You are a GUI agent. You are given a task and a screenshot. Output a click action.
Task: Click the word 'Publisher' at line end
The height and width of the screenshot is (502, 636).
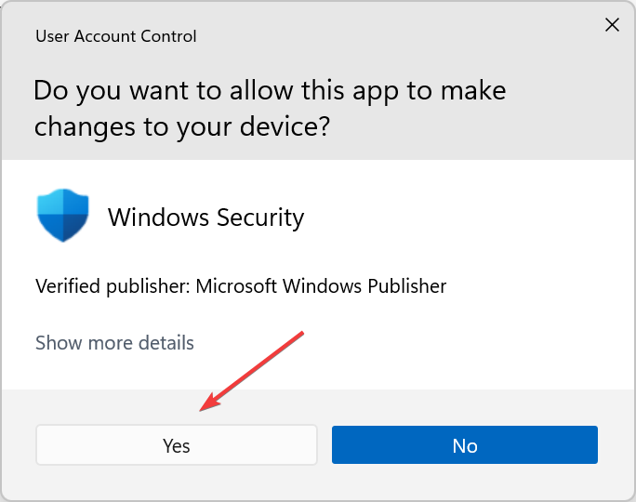pos(407,286)
